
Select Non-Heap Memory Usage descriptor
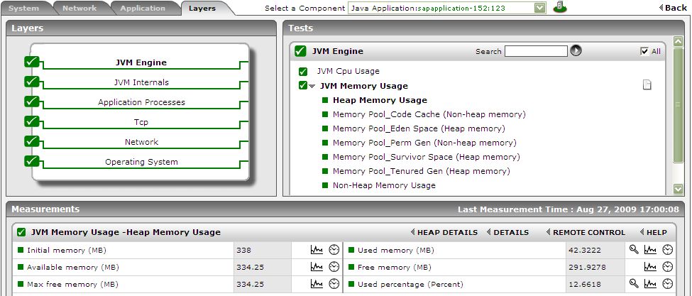(384, 185)
